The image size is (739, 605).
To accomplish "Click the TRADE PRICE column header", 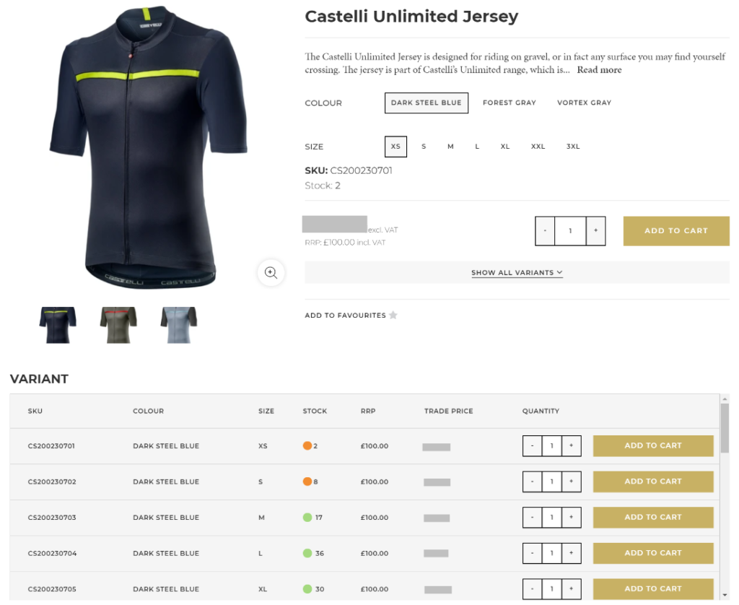I will click(x=448, y=412).
